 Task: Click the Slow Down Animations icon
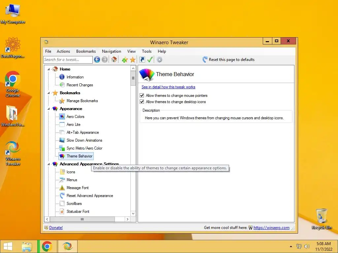pyautogui.click(x=62, y=140)
